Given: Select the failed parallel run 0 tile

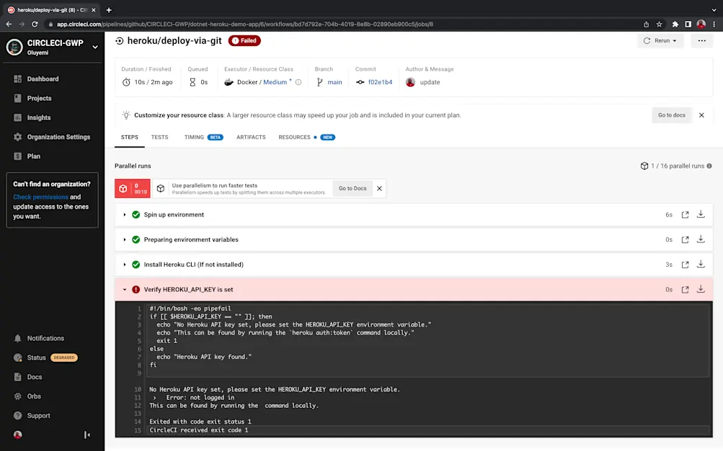Looking at the screenshot, I should pos(133,188).
